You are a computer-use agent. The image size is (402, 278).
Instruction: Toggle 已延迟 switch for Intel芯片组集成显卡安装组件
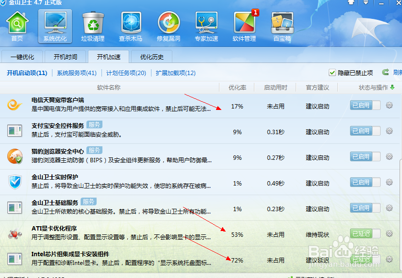point(365,259)
